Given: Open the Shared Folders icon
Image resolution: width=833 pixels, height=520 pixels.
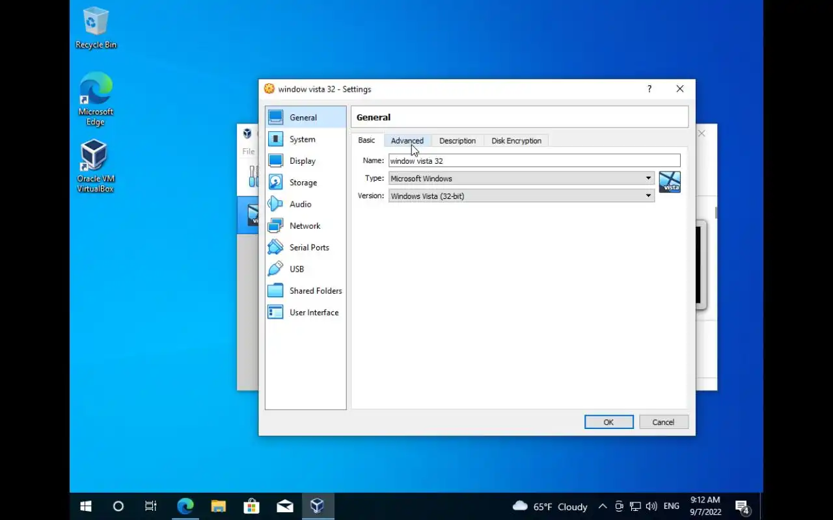Looking at the screenshot, I should [275, 291].
